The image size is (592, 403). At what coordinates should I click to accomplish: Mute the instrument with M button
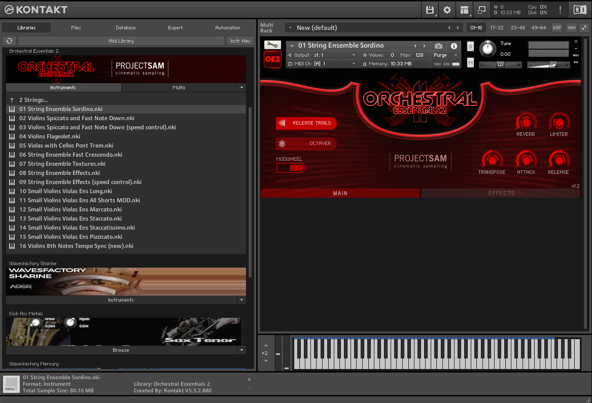click(x=470, y=63)
